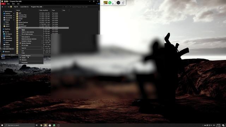Select This PC in the navigation pane
Viewport: 226px width, 127px height.
point(7,32)
